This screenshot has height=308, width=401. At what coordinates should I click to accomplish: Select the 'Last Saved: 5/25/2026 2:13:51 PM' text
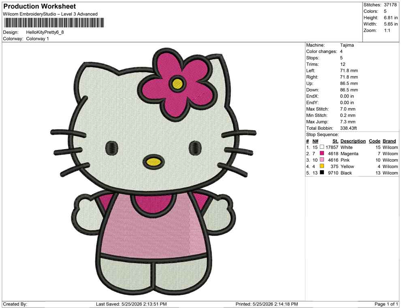tap(132, 304)
